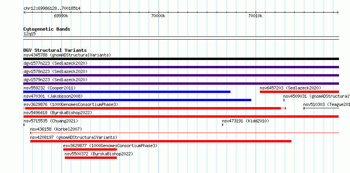Open the esv3629877 1000Genomes label
Screen dimensions: 350x173
(110, 146)
